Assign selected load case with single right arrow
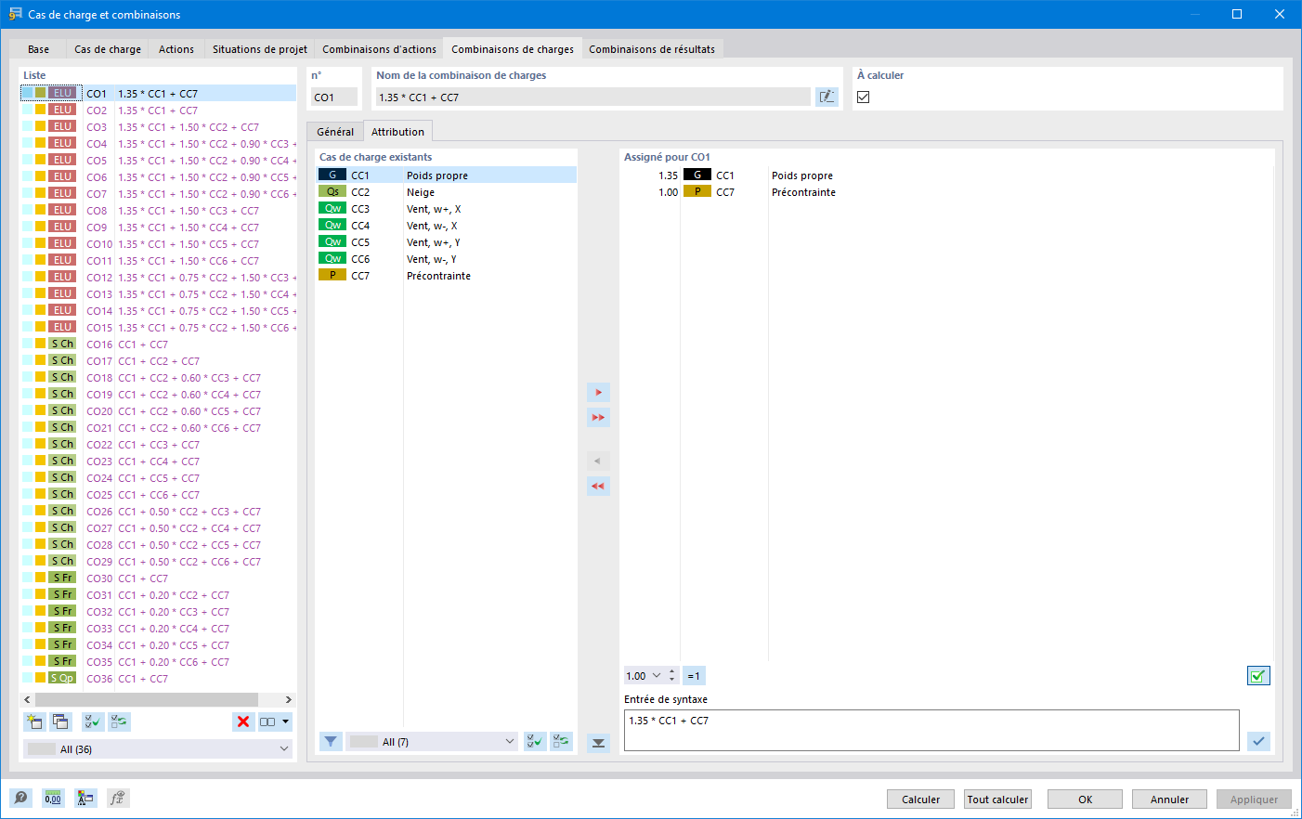 [x=598, y=393]
